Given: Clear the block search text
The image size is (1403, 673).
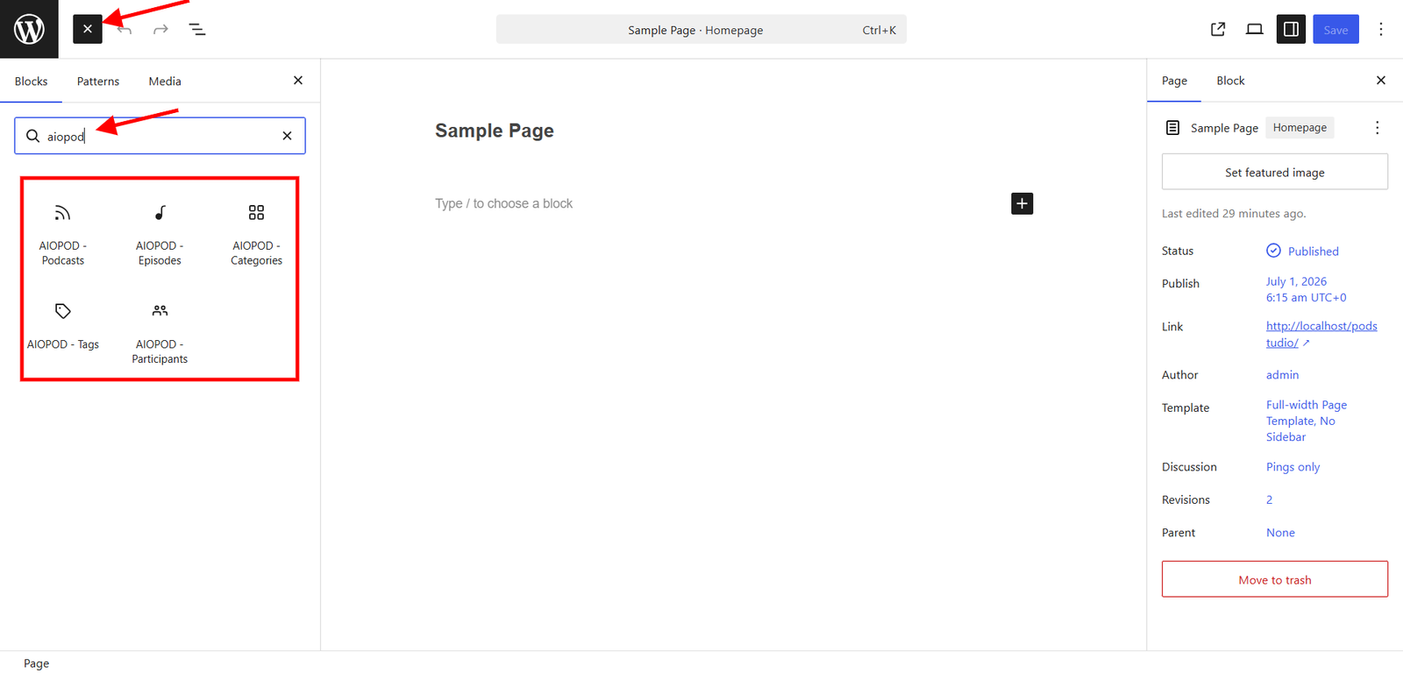Looking at the screenshot, I should pos(287,136).
